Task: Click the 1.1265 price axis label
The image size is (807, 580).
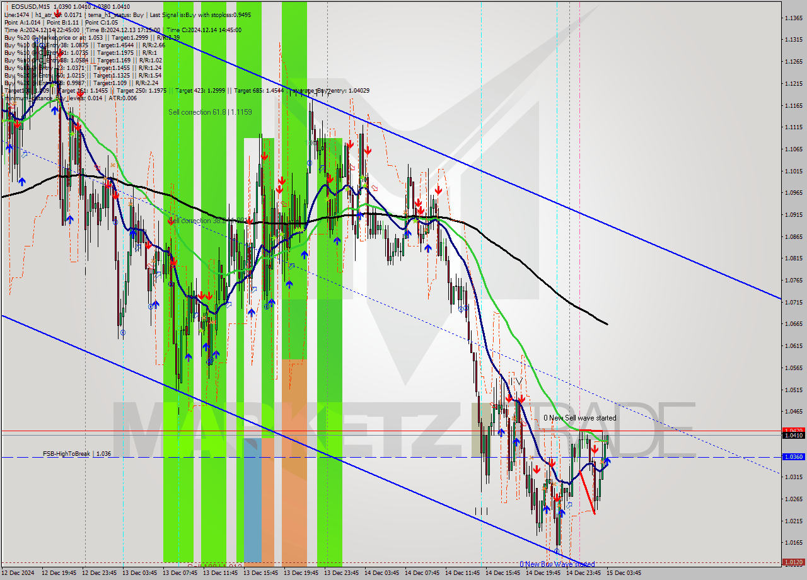Action: click(793, 61)
